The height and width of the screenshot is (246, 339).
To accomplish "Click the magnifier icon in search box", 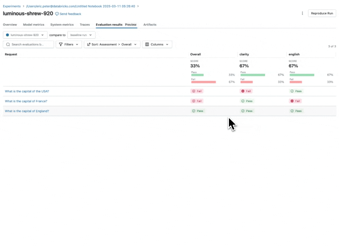I will 8,44.
